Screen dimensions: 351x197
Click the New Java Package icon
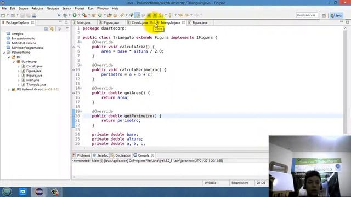pos(94,15)
